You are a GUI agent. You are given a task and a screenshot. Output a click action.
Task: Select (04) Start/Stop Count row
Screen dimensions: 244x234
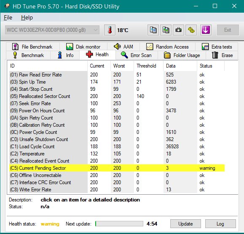117,89
